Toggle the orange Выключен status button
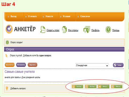This screenshot has width=129, height=97. point(10,65)
